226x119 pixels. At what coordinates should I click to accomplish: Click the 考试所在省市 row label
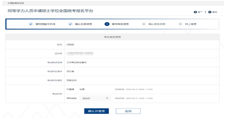click(55, 72)
